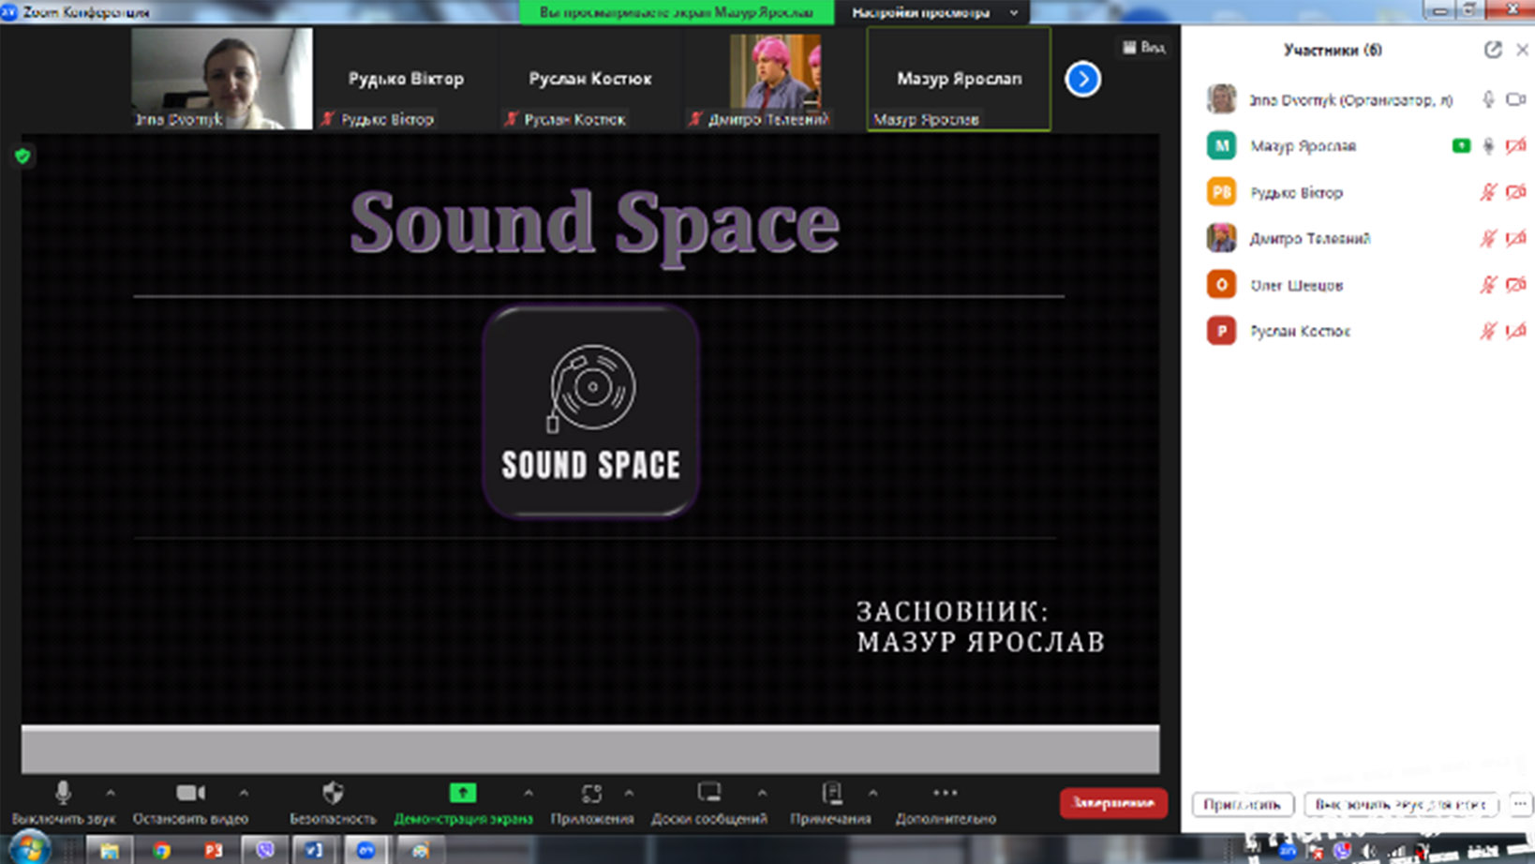Screen dimensions: 1535x864
Task: Open the Дополнительно three-dots menu
Action: [x=946, y=793]
